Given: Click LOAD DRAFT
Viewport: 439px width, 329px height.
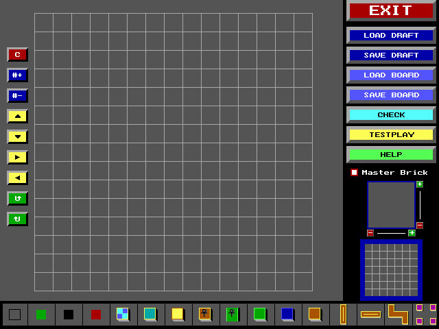Looking at the screenshot, I should click(x=391, y=36).
